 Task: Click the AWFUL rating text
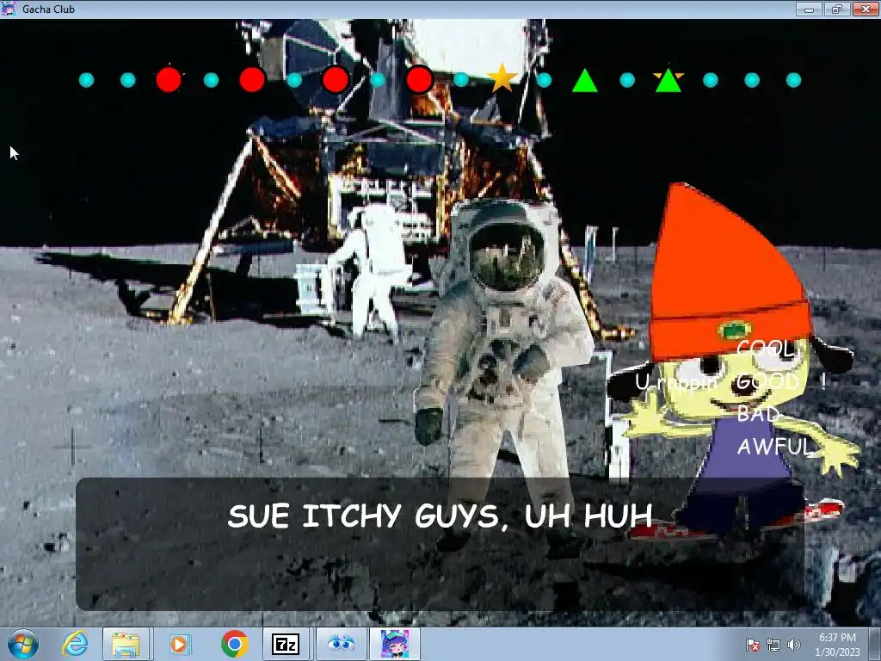point(775,447)
